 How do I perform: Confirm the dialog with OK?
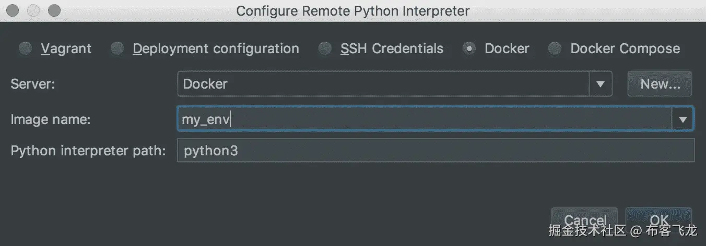coord(659,220)
